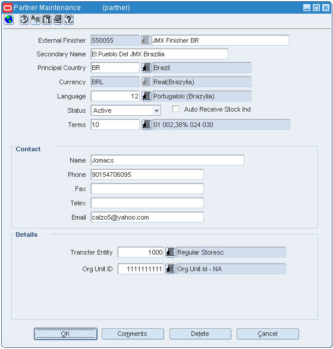Click the disabled Currency lookup icon
Viewport: 333px width, 349px height.
coord(146,82)
